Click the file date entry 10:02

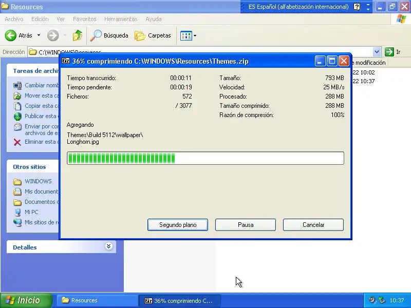[x=364, y=72]
